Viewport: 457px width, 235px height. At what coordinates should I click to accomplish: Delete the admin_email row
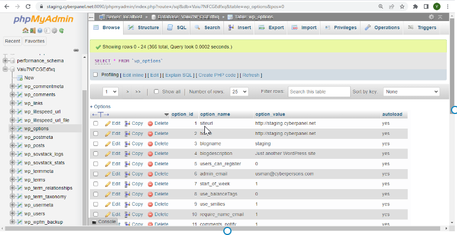point(158,174)
